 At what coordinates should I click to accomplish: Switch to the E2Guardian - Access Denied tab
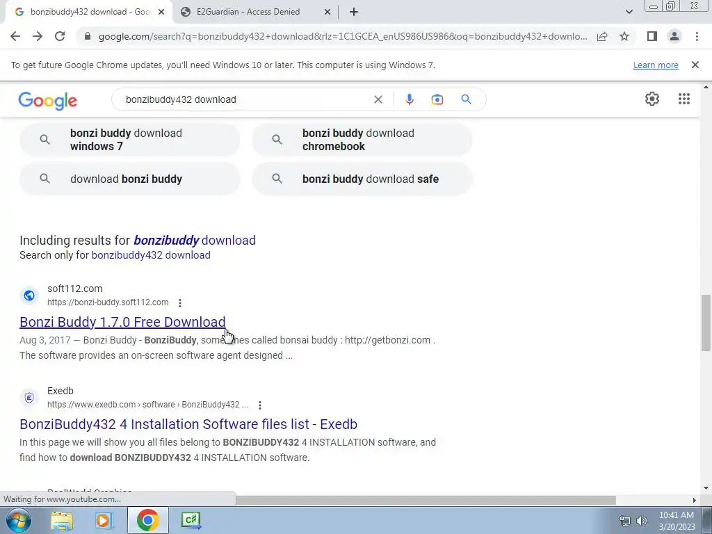[x=248, y=12]
